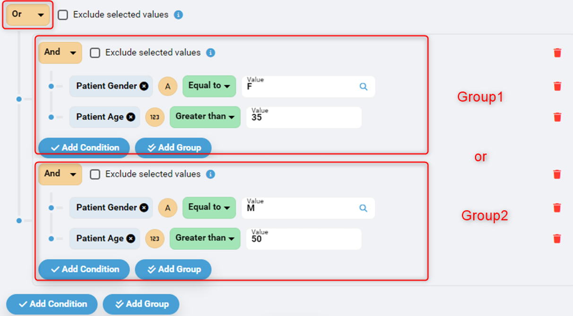Open the top-level Or operator dropdown
This screenshot has height=316, width=573.
(x=28, y=15)
